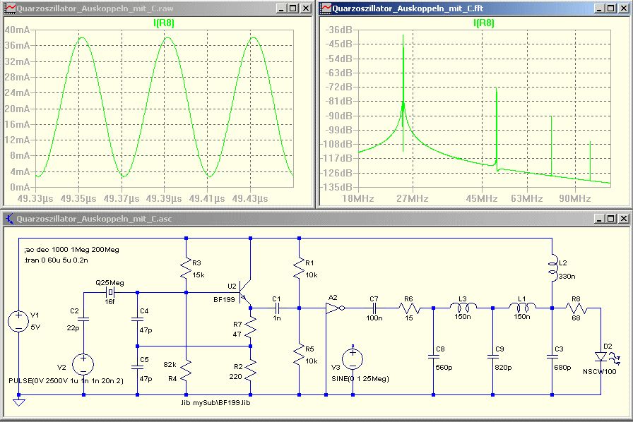Viewport: 633px width, 422px height.
Task: Maximize the .raw waveform window
Action: tap(292, 8)
